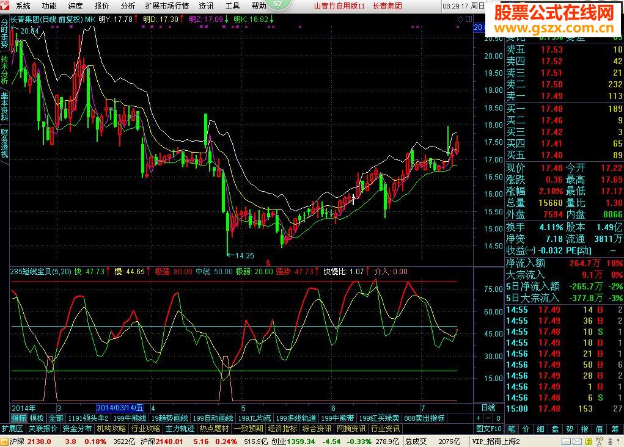Click the list window icon in the status bar
624x447 pixels.
[566, 442]
